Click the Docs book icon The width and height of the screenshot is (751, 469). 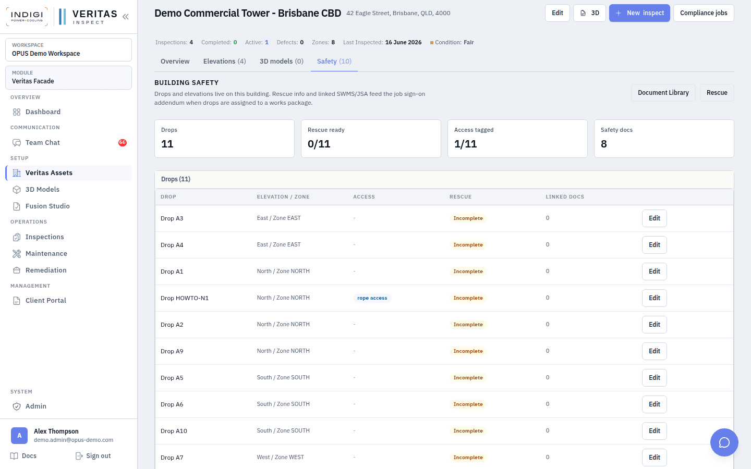click(x=14, y=456)
